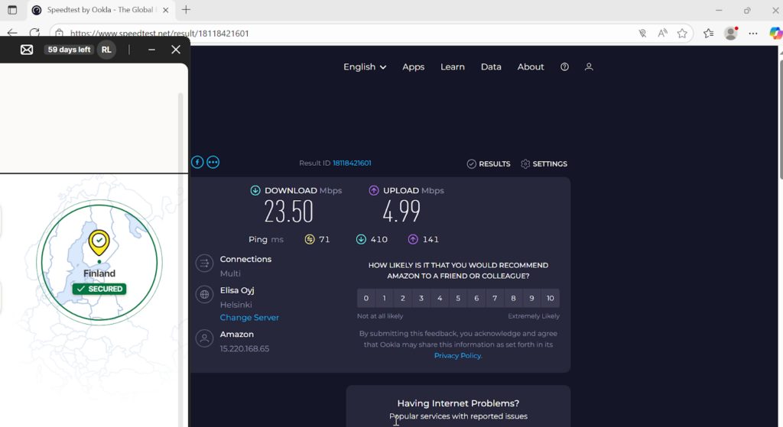
Task: Click the globe server icon for Elisa Oyj
Action: tap(204, 294)
